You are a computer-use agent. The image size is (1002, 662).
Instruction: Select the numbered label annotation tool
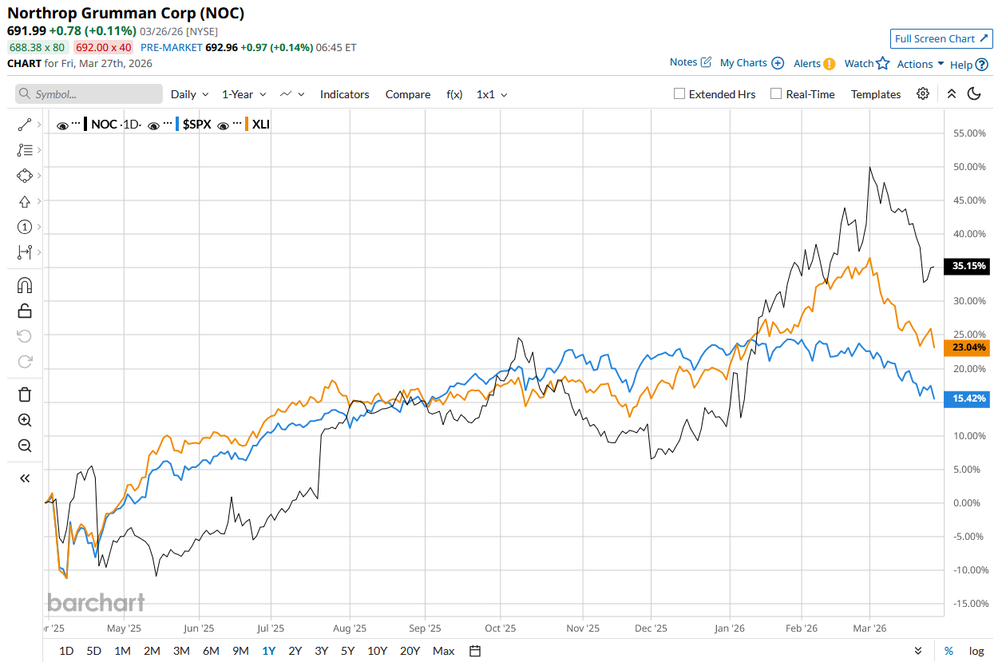coord(24,227)
